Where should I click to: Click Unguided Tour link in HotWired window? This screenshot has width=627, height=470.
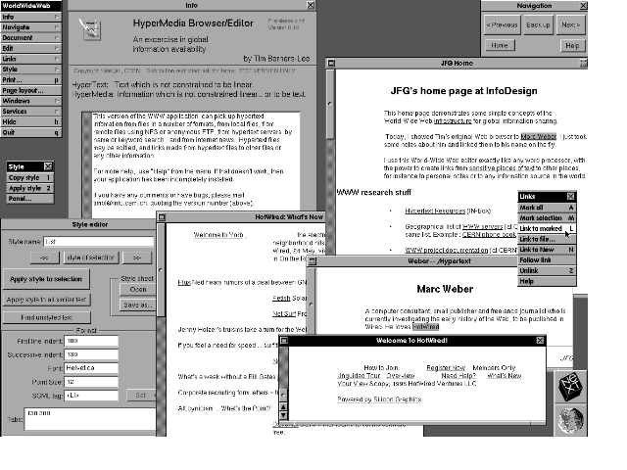[359, 376]
